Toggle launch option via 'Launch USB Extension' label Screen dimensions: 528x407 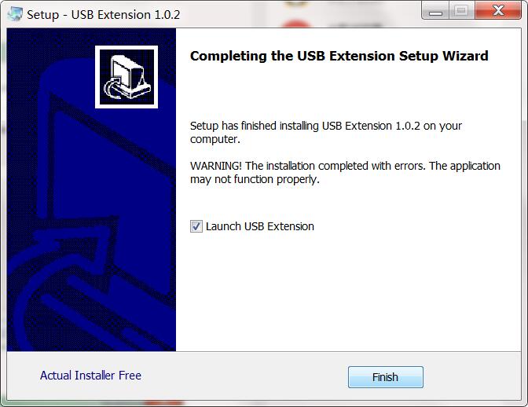pos(259,226)
